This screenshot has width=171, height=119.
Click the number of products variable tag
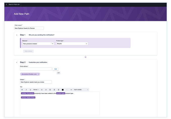click(27, 93)
